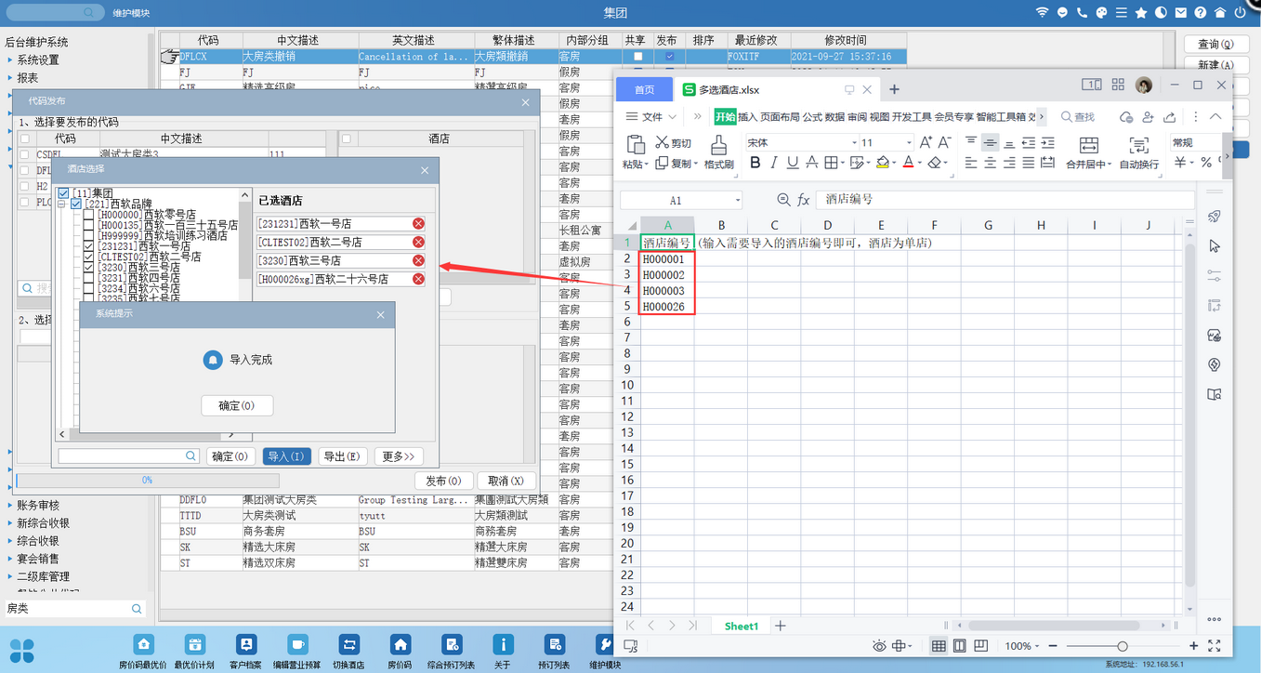Image resolution: width=1261 pixels, height=673 pixels.
Task: Select the Sheet1 worksheet tab
Action: coord(742,626)
